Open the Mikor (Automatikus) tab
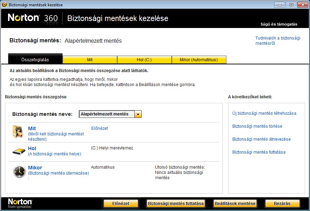This screenshot has width=310, height=211. (199, 60)
